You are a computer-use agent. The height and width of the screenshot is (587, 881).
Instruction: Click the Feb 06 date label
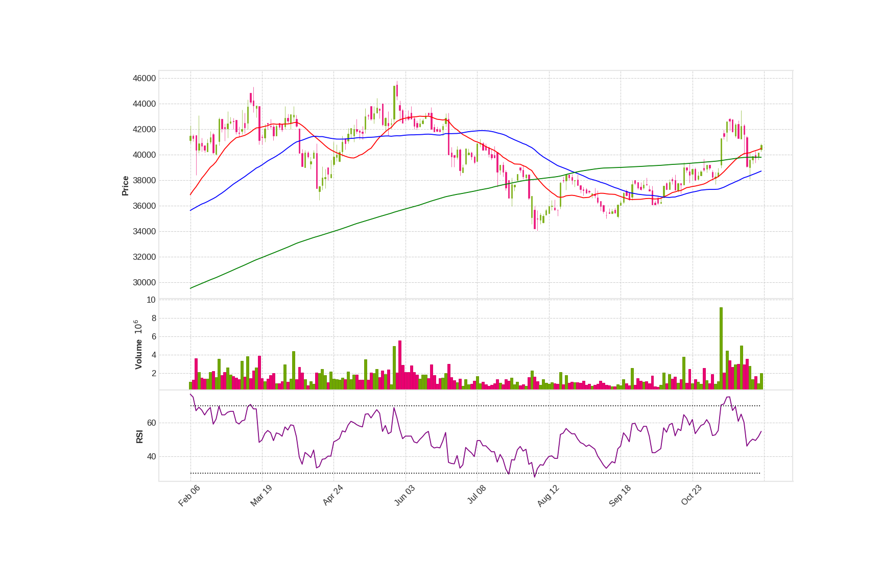[189, 496]
